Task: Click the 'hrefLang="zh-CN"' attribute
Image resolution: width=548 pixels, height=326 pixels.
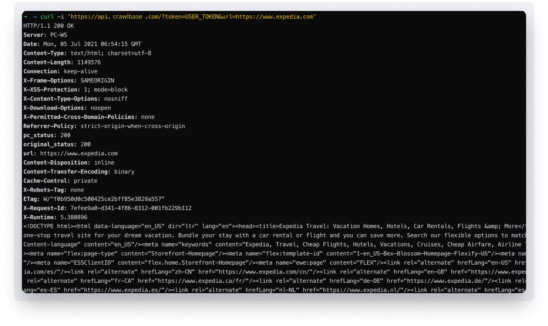Action: coord(168,272)
